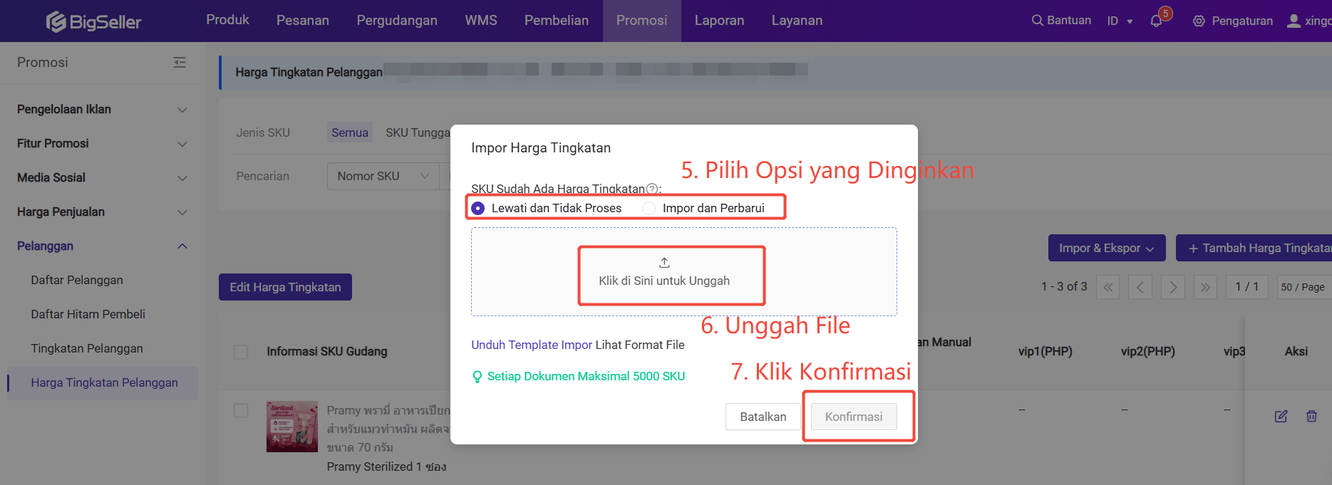Image resolution: width=1332 pixels, height=485 pixels.
Task: Click the notification bell icon
Action: (1156, 21)
